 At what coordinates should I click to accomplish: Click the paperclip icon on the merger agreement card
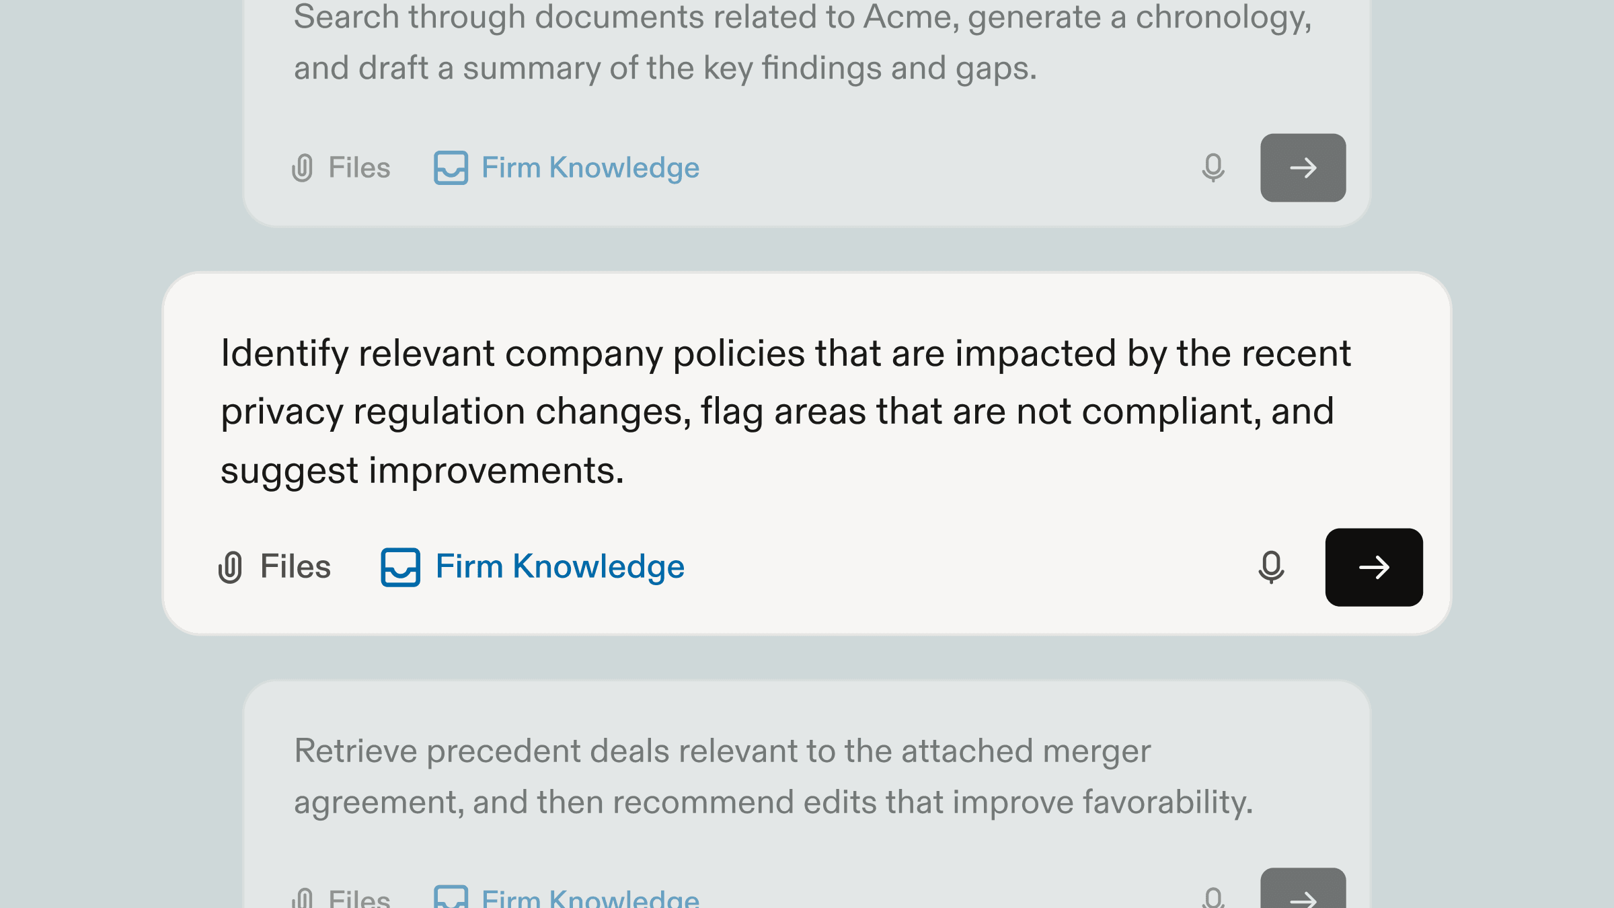click(304, 897)
